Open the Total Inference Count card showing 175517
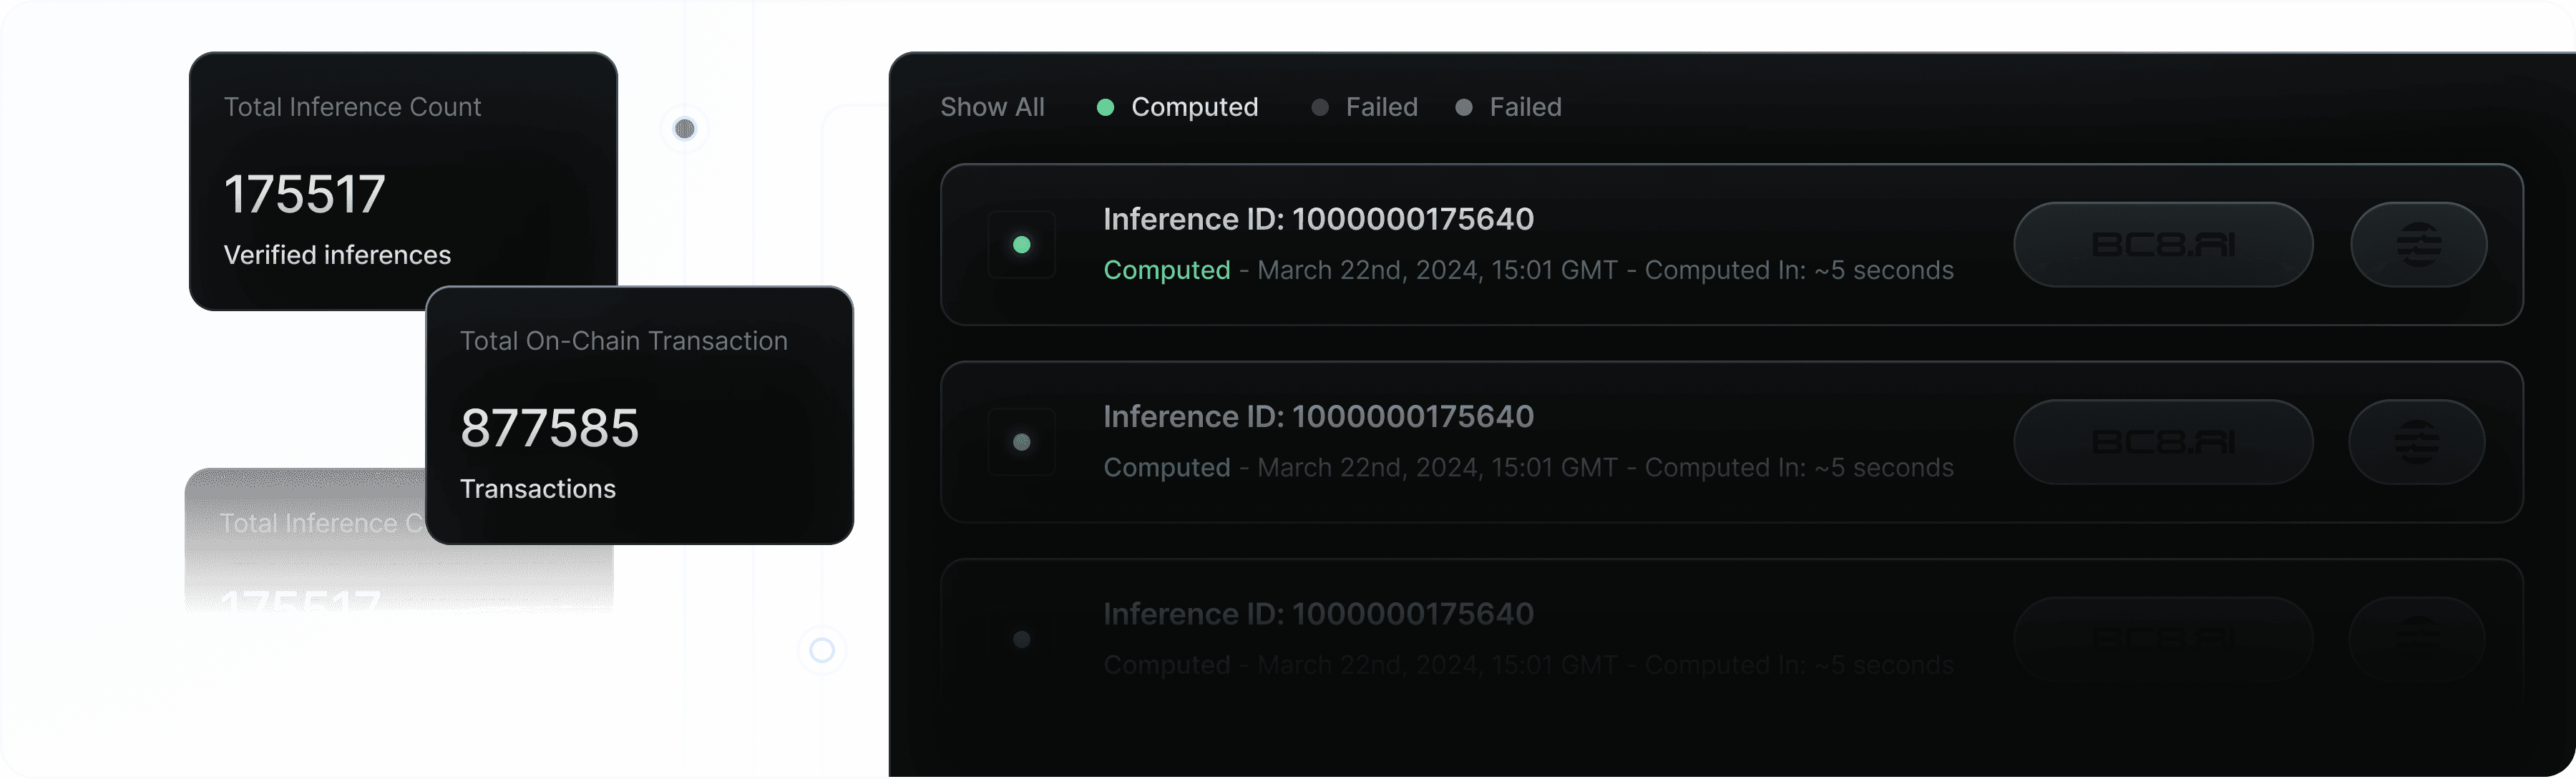2576x779 pixels. [403, 180]
